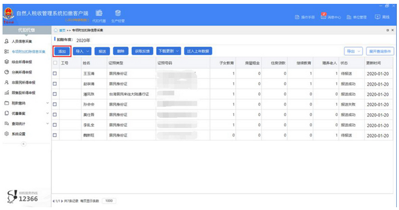
Task: Go to the previous page arrow in the pager
Action: pyautogui.click(x=53, y=201)
